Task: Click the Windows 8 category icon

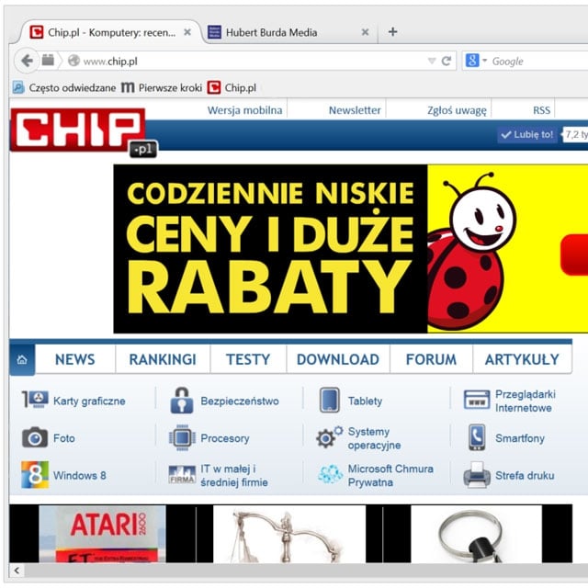Action: click(x=35, y=475)
